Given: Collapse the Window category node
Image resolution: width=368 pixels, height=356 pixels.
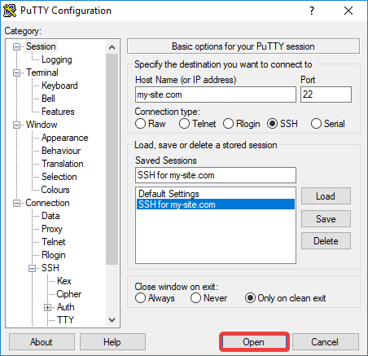Looking at the screenshot, I should click(17, 125).
